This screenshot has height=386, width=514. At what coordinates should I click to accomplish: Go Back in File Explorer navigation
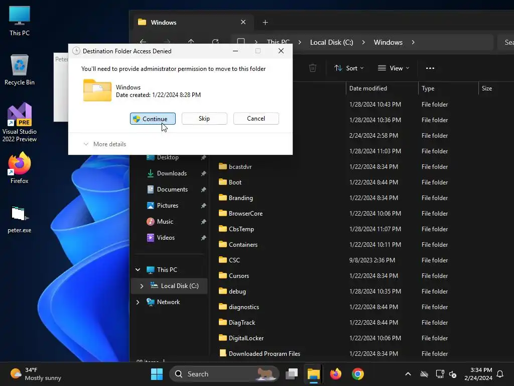(143, 42)
